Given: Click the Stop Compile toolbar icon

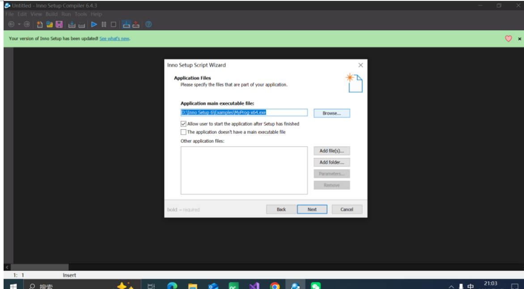Looking at the screenshot, I should [x=81, y=25].
